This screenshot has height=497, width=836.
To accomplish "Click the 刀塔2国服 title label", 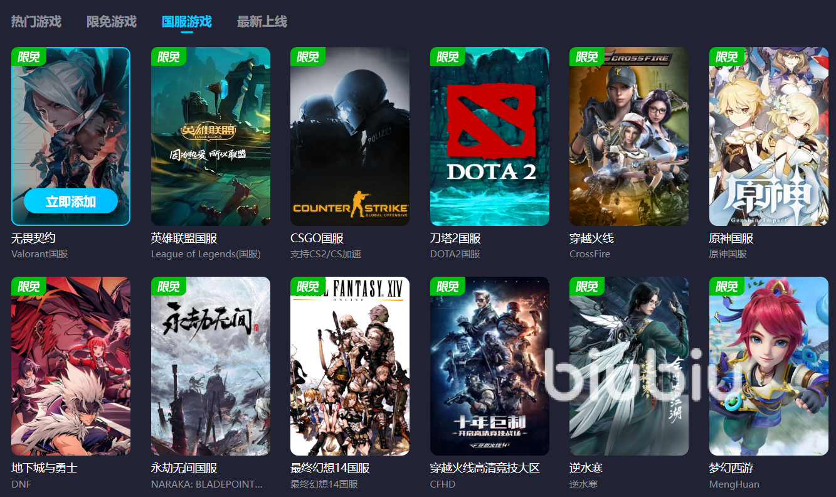I will coord(456,238).
